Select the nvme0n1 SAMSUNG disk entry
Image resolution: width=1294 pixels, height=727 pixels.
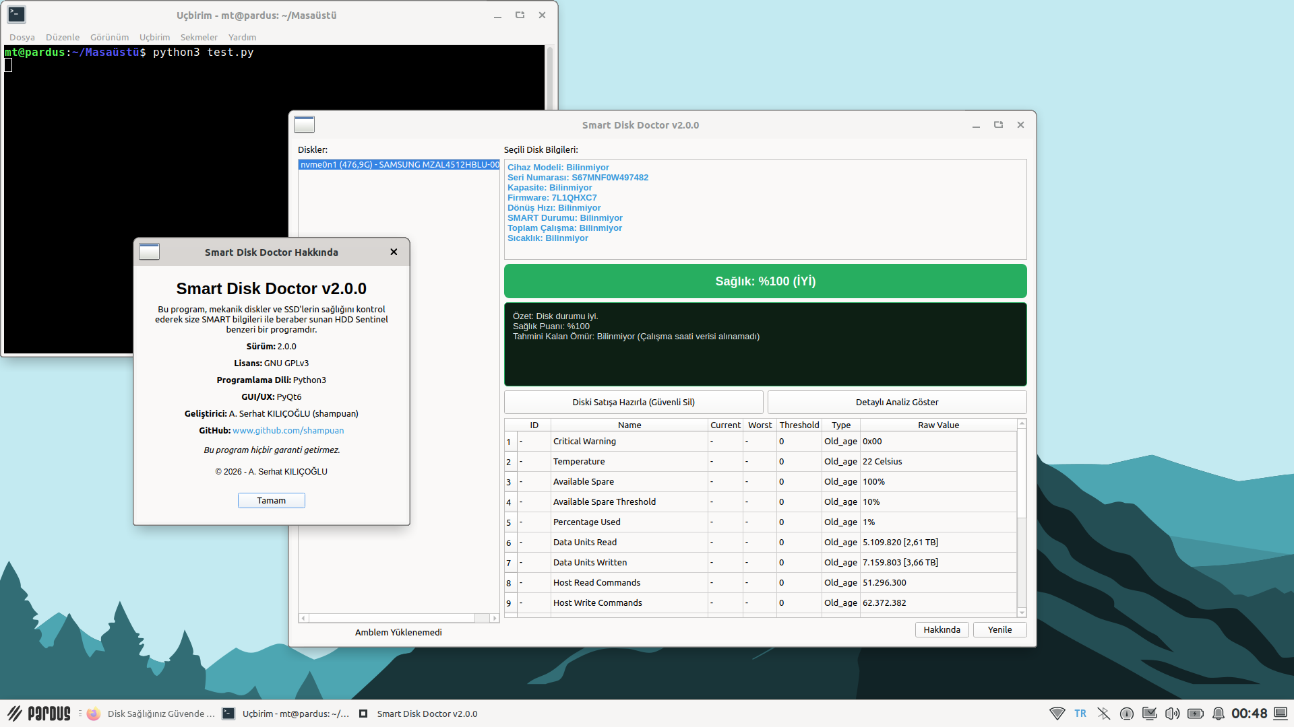(x=399, y=165)
